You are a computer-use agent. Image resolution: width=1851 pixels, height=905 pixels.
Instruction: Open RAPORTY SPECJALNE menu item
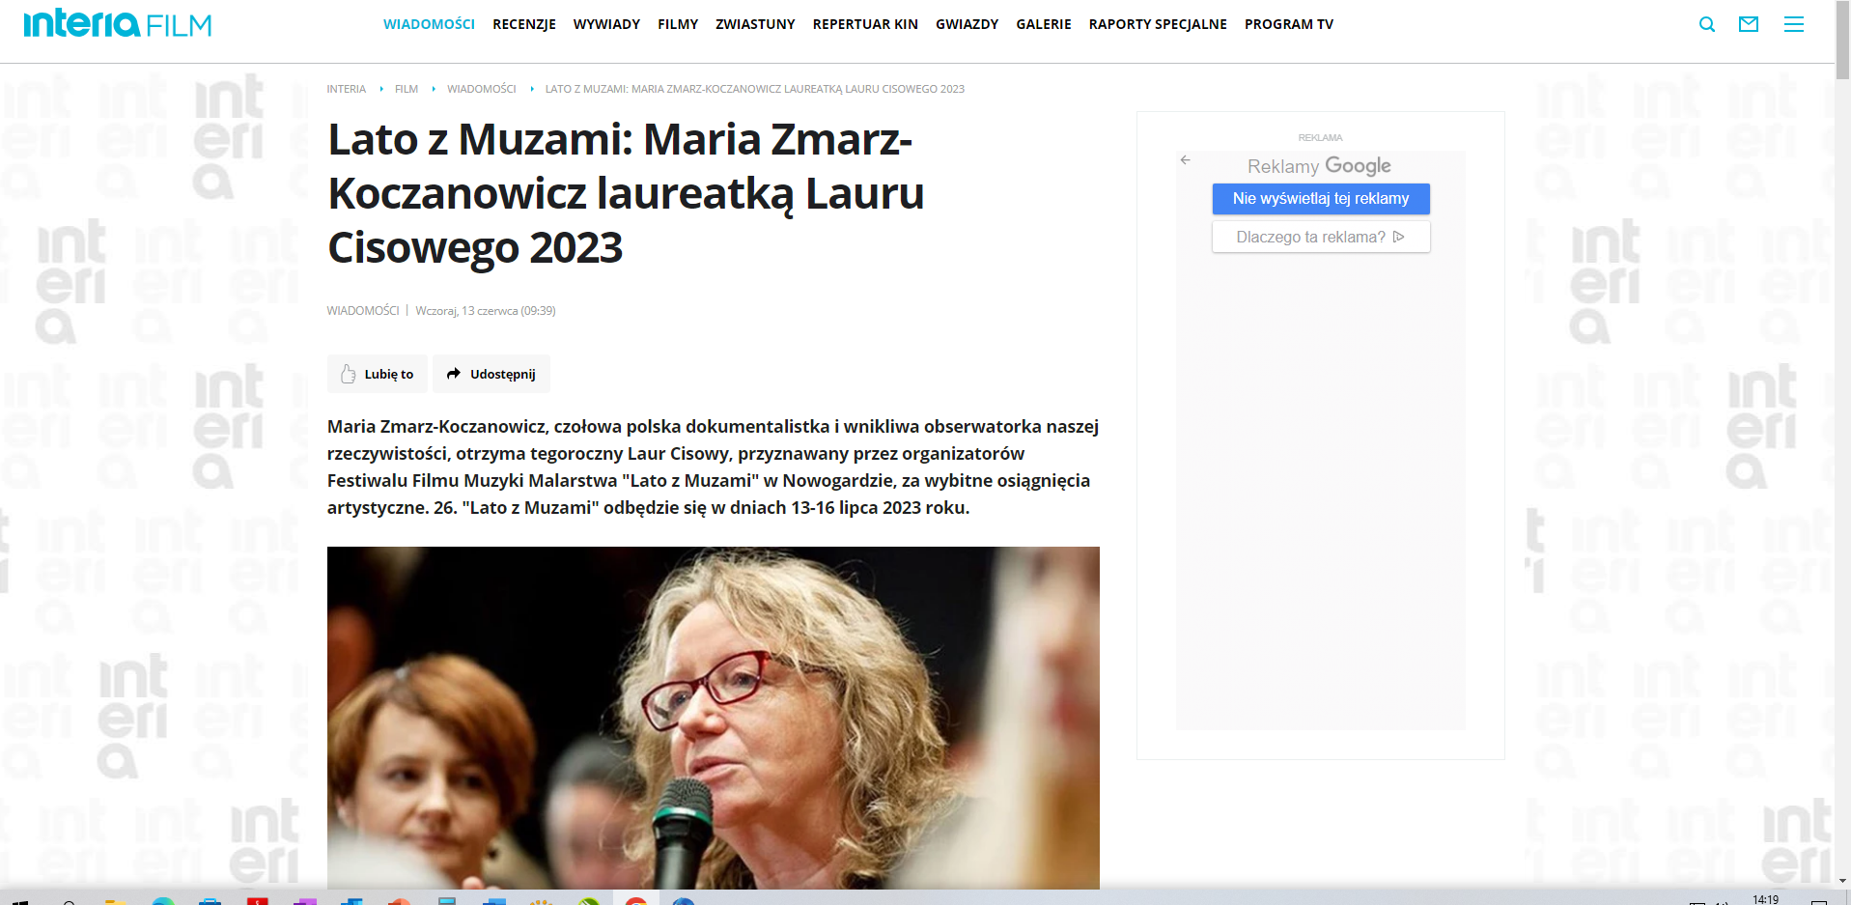(1157, 24)
